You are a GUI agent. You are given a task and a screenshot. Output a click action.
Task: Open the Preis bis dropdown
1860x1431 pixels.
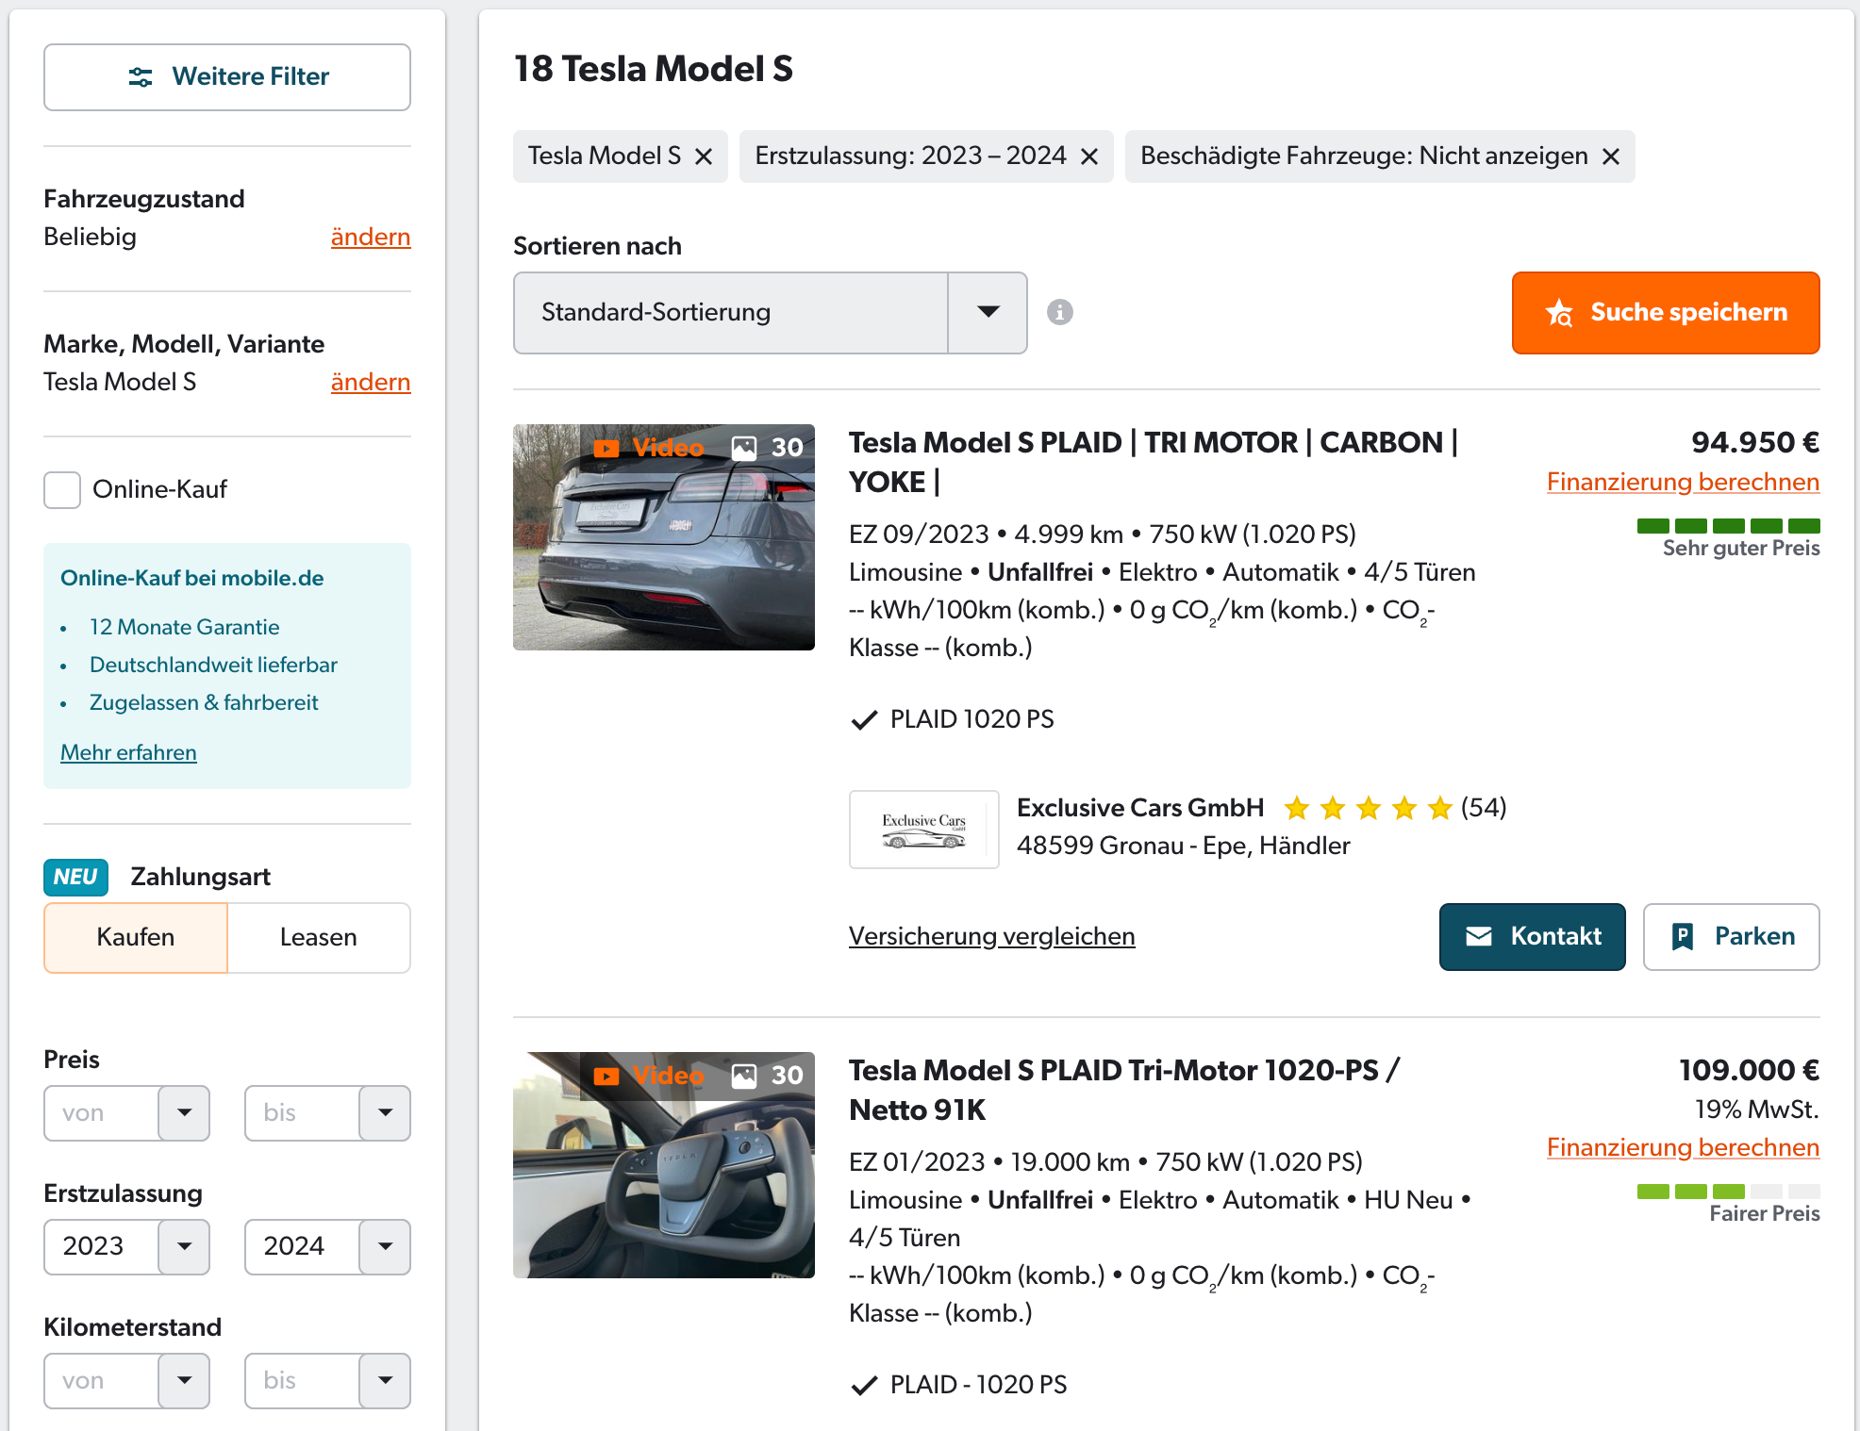(385, 1113)
